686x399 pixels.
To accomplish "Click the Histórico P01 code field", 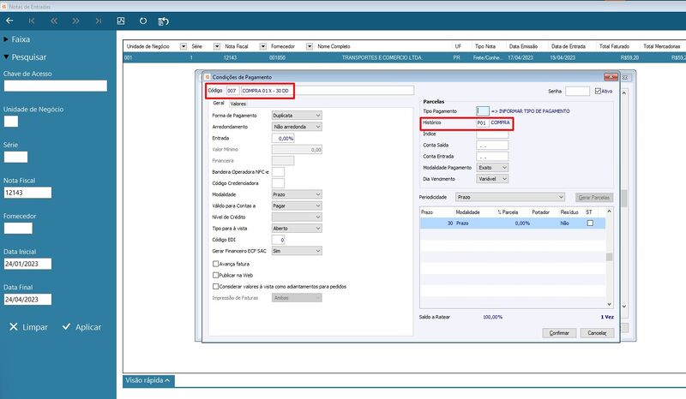I will (483, 123).
